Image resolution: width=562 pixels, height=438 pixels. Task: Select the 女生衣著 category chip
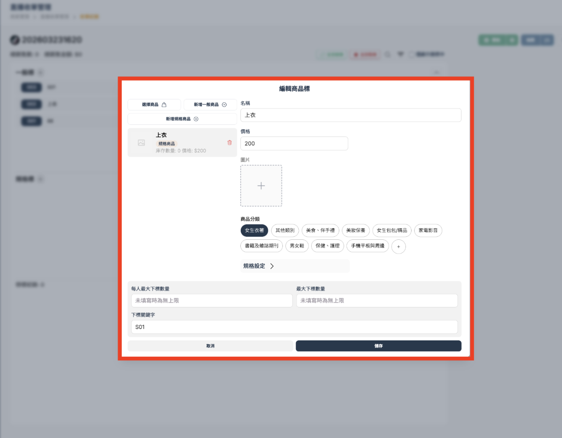254,231
